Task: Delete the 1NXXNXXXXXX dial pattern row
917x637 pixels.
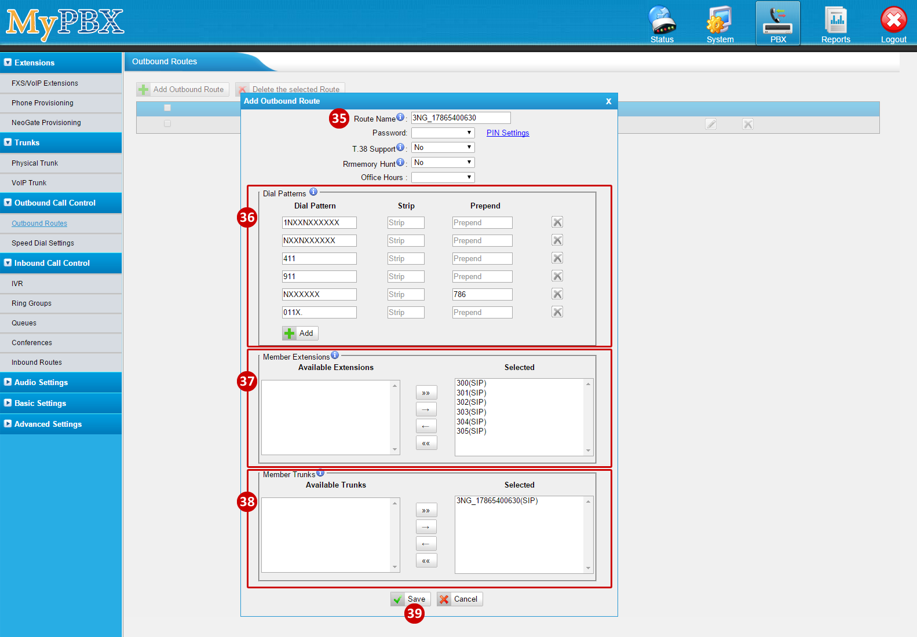Action: [x=557, y=222]
